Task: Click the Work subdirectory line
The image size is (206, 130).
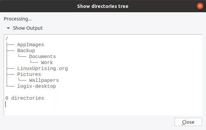Action: tap(47, 62)
